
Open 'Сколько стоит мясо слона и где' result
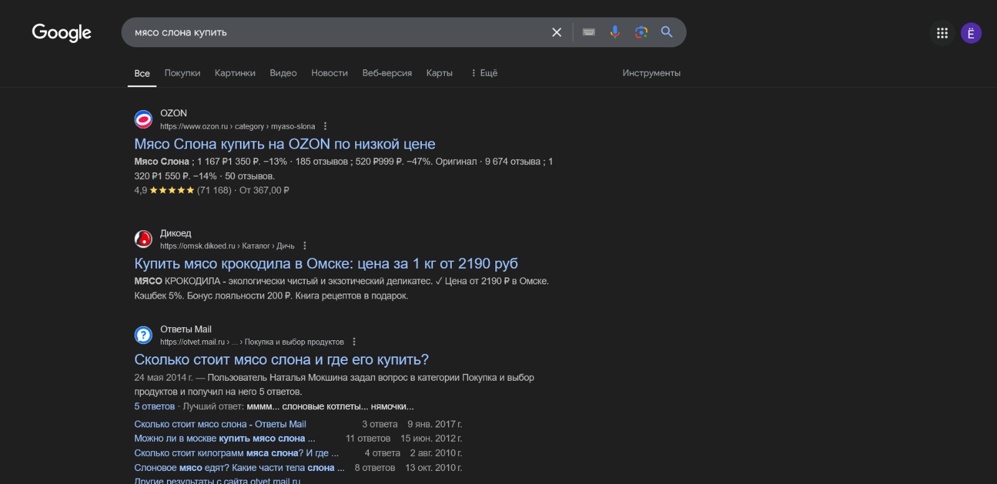(x=282, y=360)
